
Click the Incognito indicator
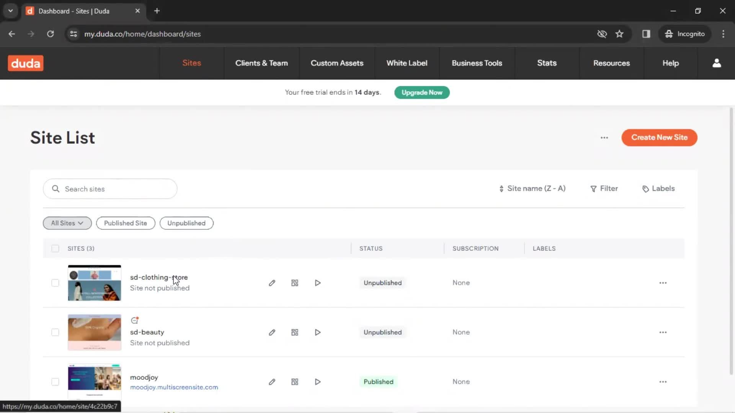click(x=685, y=34)
